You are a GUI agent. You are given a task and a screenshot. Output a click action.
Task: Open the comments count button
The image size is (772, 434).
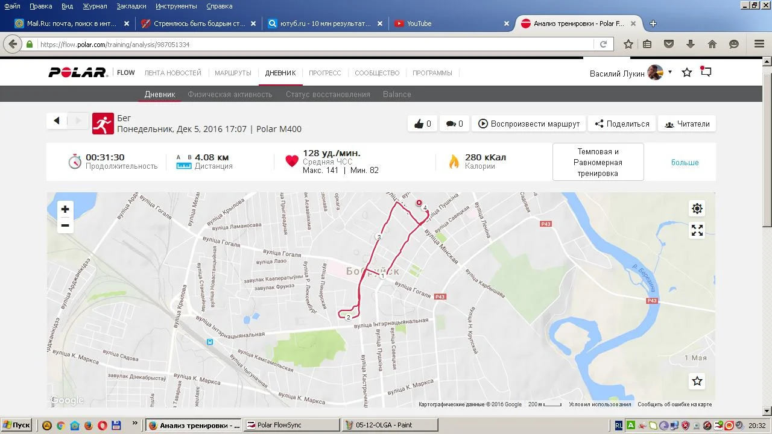(454, 124)
